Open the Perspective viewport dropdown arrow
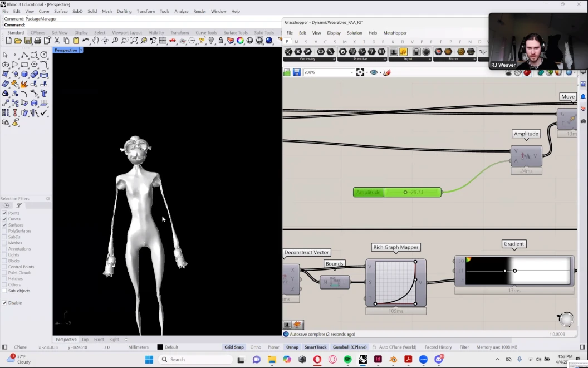The height and width of the screenshot is (368, 588). (81, 50)
